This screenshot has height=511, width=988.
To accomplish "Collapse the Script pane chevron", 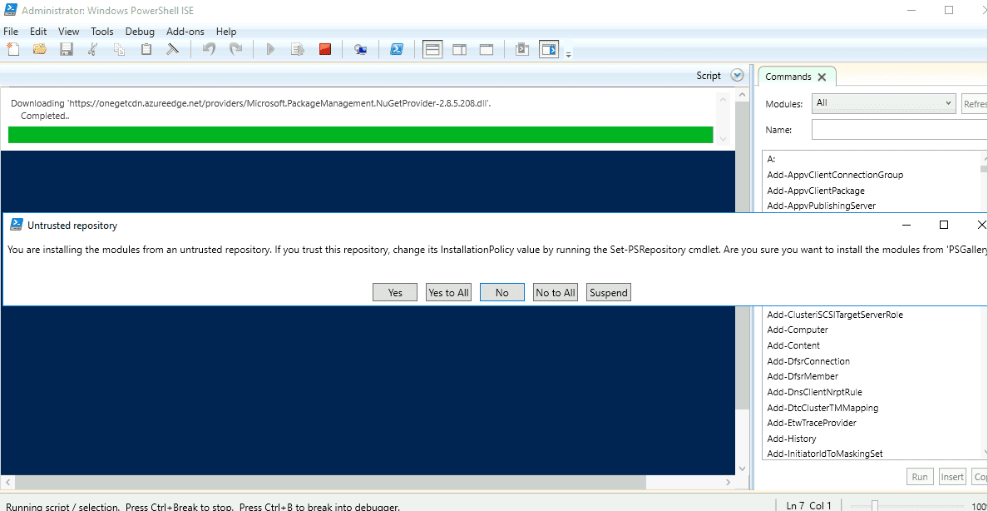I will 737,76.
